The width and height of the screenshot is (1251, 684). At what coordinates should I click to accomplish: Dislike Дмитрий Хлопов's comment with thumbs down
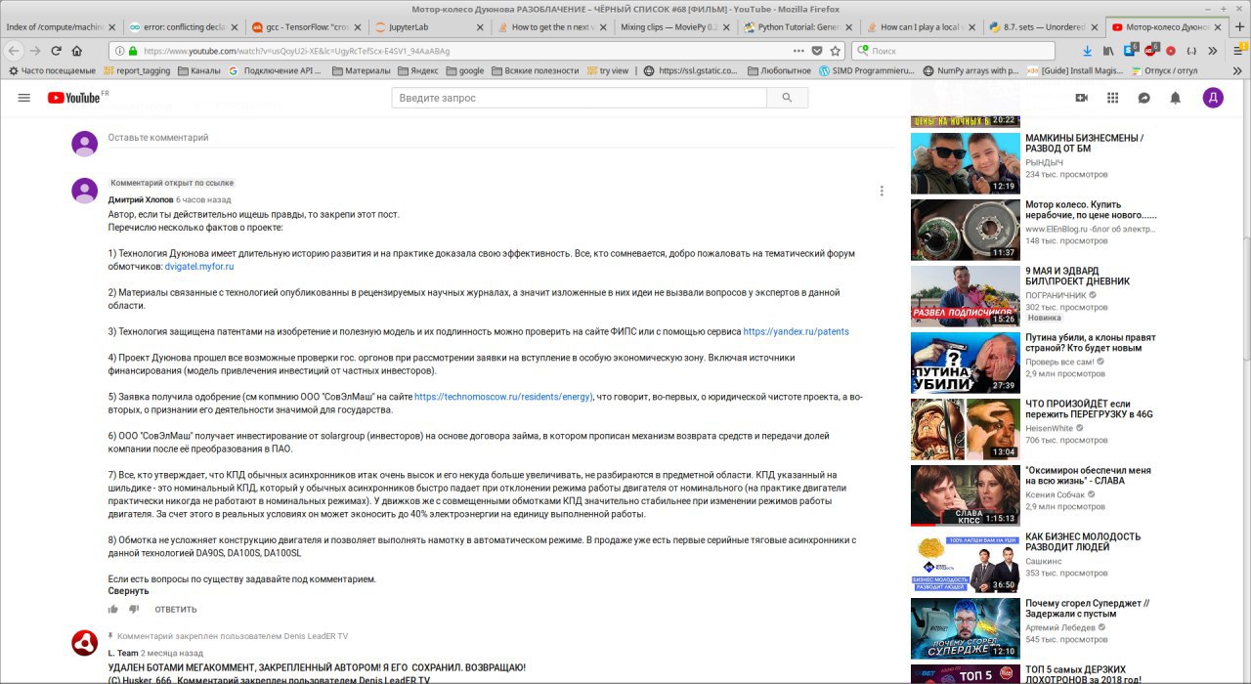click(134, 609)
